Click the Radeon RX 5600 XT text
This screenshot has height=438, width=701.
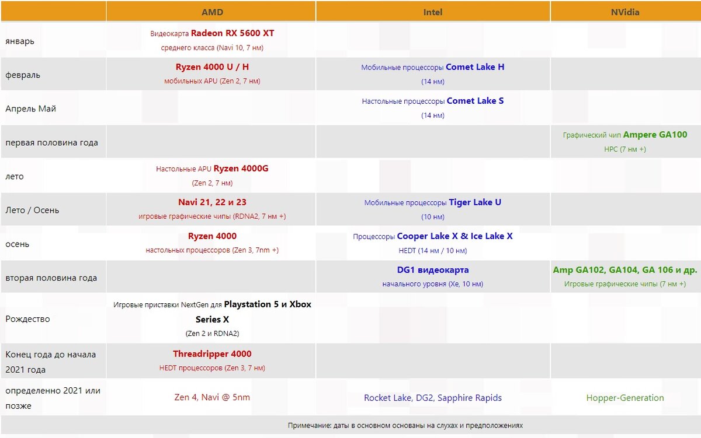pos(232,33)
